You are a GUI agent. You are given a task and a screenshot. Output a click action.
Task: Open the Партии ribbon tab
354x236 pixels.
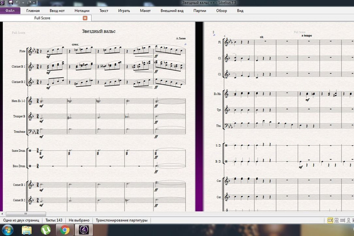click(200, 11)
